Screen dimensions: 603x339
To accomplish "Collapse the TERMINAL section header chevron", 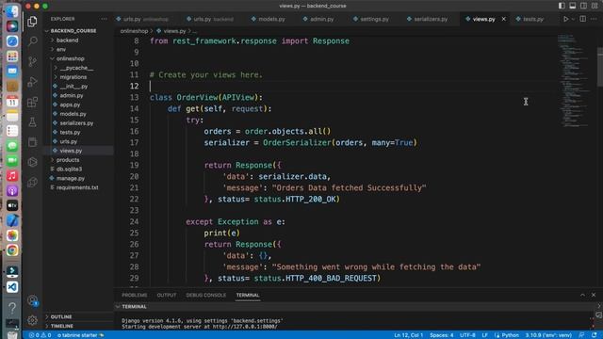I will (118, 307).
